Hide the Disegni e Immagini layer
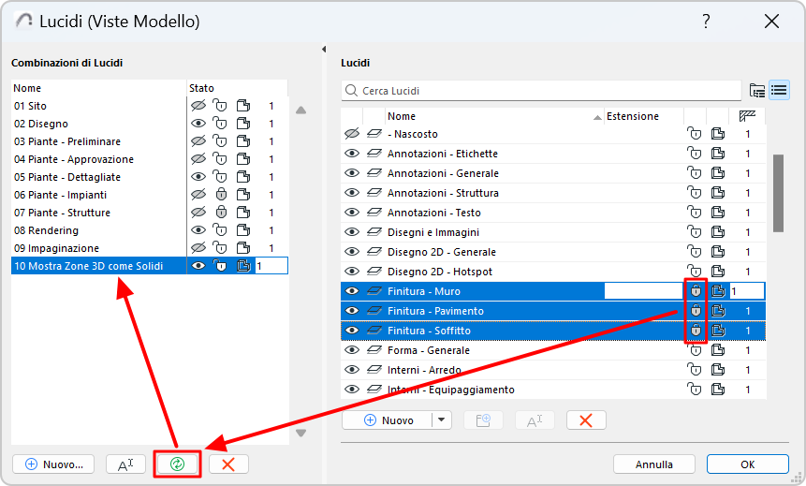 coord(352,232)
